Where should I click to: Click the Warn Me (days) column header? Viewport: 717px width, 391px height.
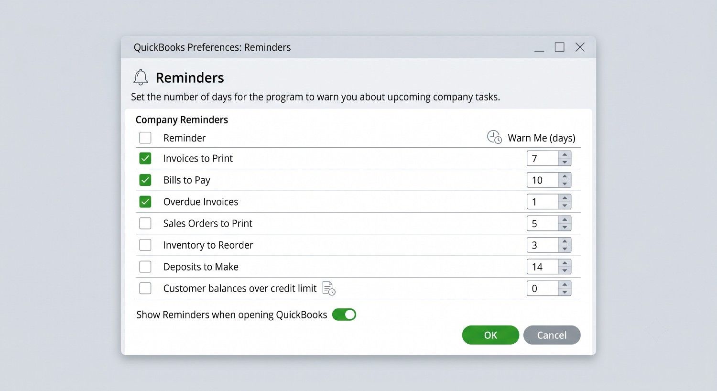(542, 138)
